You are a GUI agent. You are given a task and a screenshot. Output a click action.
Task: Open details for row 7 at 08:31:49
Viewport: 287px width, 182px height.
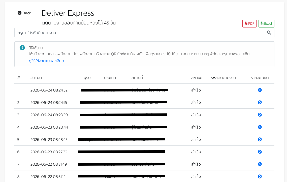(260, 164)
